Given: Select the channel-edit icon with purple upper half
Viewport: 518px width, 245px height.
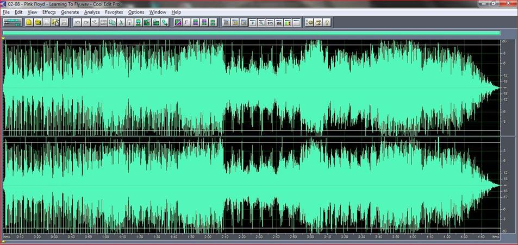Looking at the screenshot, I should pyautogui.click(x=204, y=22).
